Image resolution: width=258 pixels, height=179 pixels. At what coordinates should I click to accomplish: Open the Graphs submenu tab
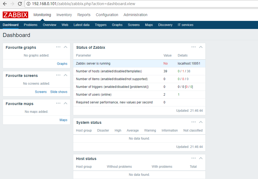click(x=117, y=25)
